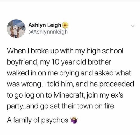Click the sunflower emoji beside the name

(x=65, y=25)
